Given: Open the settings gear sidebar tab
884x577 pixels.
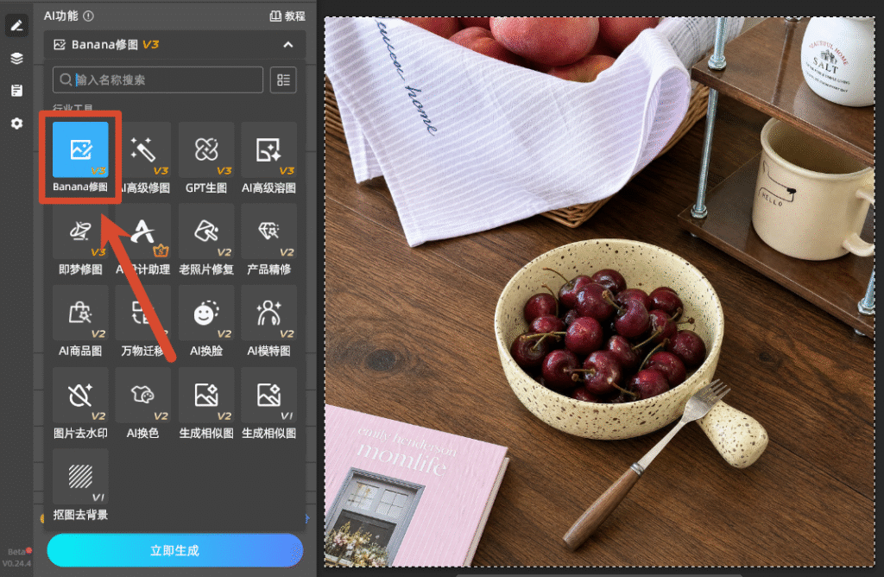Looking at the screenshot, I should point(16,123).
